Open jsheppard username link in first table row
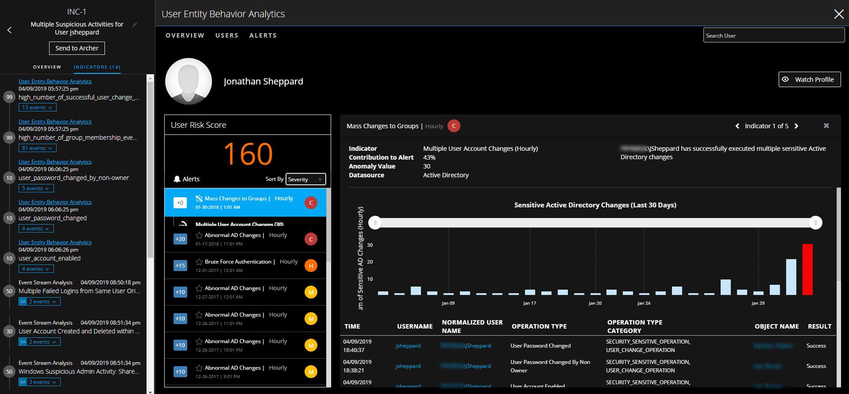Image resolution: width=849 pixels, height=394 pixels. (408, 346)
